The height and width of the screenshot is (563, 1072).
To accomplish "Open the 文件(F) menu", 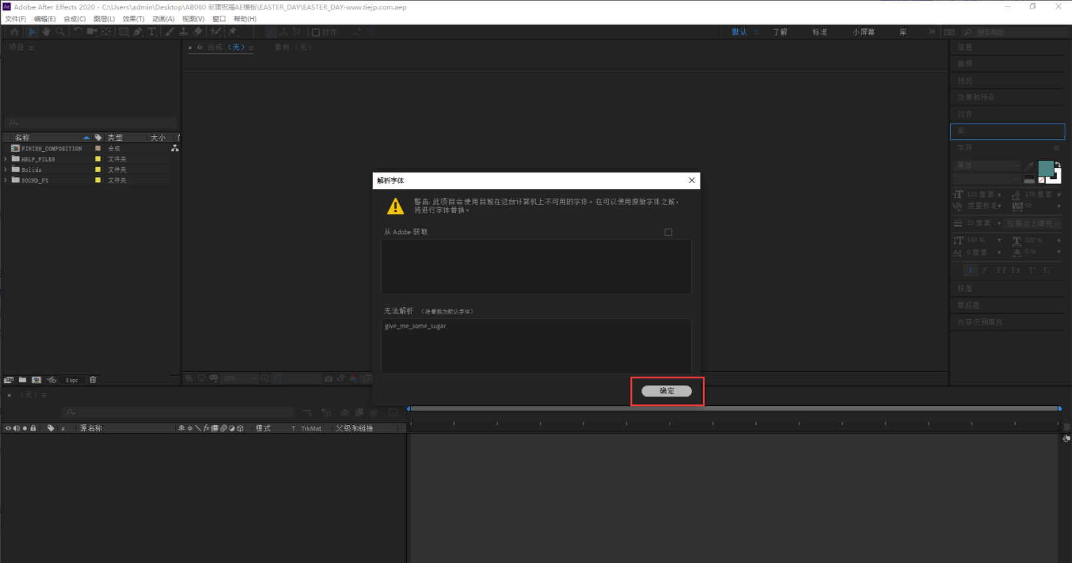I will point(16,19).
